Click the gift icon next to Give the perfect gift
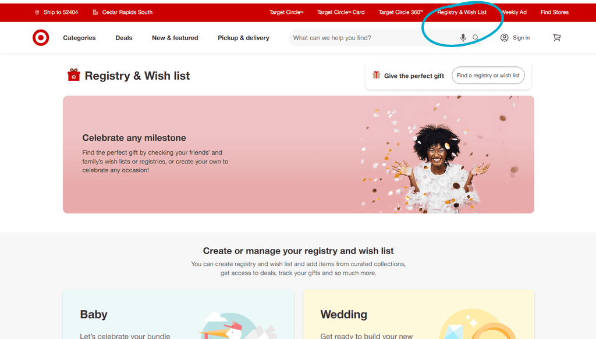The height and width of the screenshot is (339, 596). 376,75
